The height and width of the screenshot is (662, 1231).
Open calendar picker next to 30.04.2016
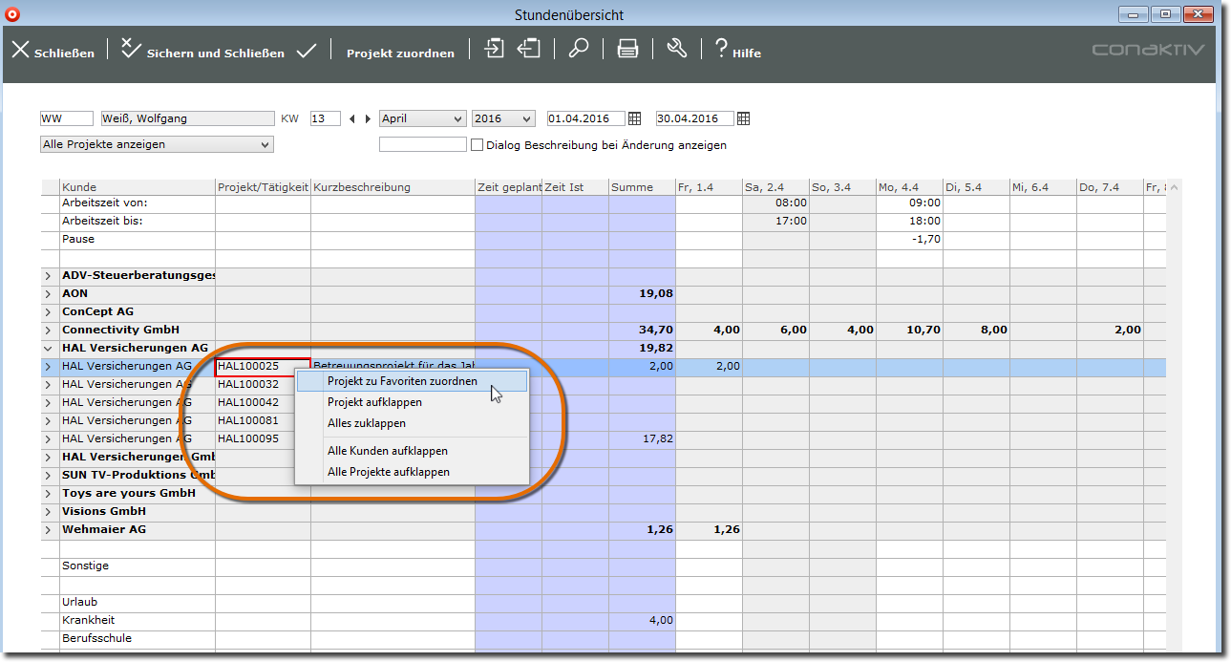(743, 119)
